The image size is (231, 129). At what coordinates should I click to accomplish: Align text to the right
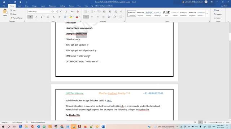pos(98,17)
